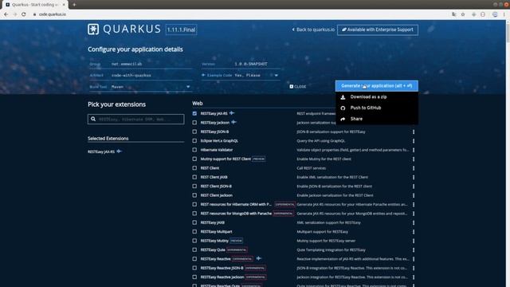Open more options for Call REST services row

[414, 168]
